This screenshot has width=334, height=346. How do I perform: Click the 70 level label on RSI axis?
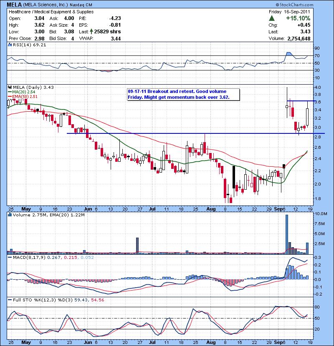coord(317,55)
